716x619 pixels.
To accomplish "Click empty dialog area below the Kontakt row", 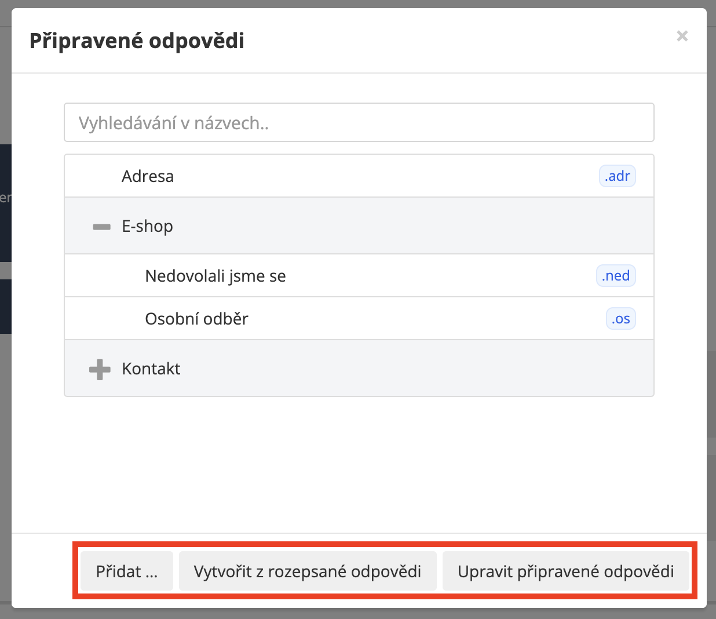I will pyautogui.click(x=359, y=464).
